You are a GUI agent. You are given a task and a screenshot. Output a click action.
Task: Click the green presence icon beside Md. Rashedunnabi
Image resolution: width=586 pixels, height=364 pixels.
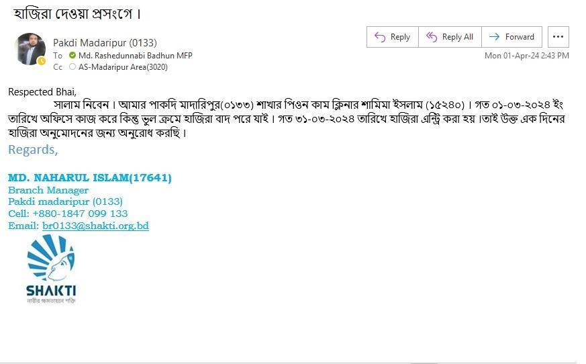point(72,55)
